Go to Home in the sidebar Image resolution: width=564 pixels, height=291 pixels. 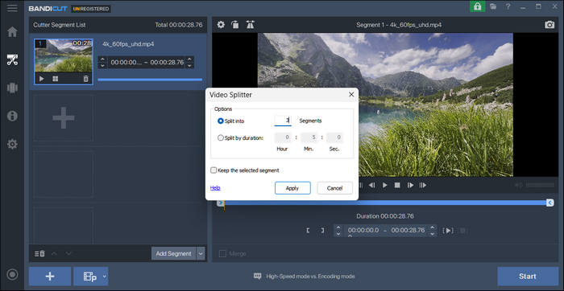click(12, 32)
